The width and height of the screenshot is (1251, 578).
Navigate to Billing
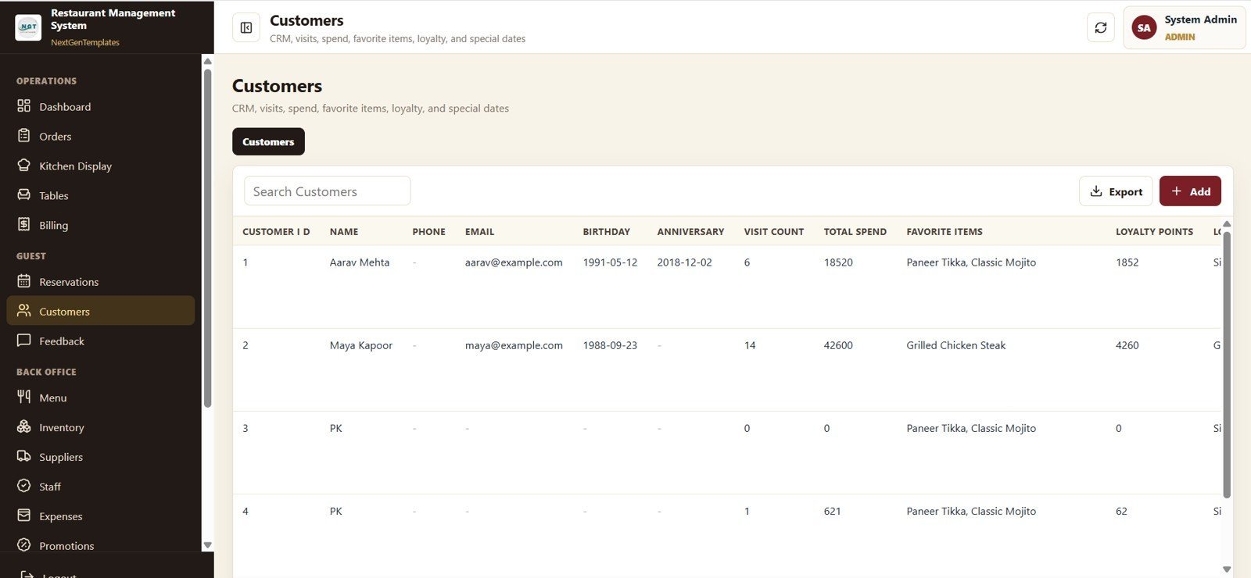pos(100,226)
